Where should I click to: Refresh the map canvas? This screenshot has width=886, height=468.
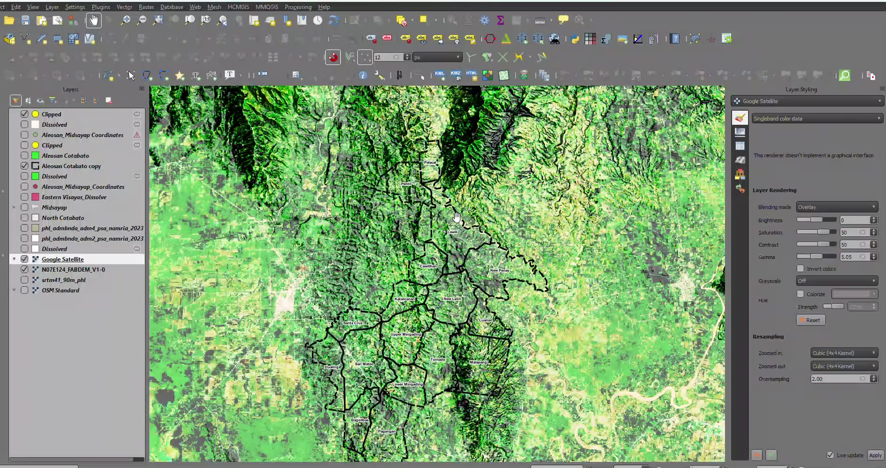pos(333,20)
